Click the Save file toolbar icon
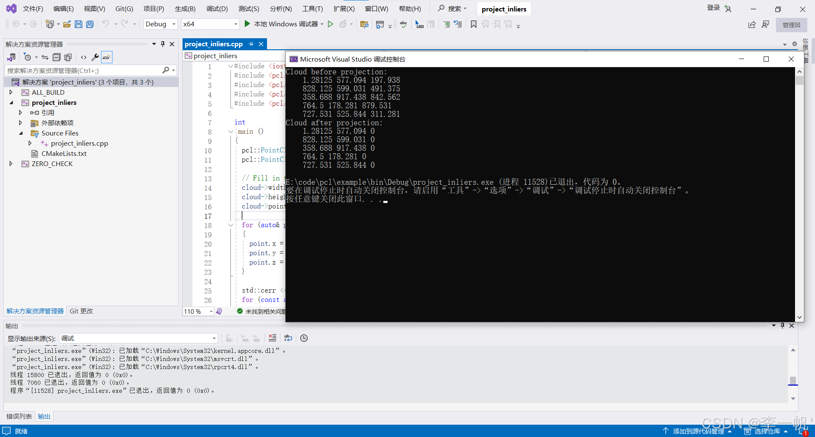The image size is (815, 437). tap(79, 24)
